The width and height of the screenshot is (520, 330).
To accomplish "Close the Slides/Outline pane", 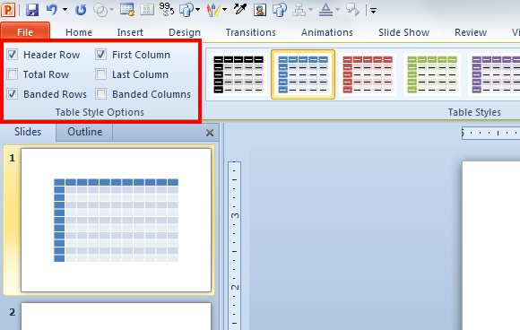I will coord(210,133).
